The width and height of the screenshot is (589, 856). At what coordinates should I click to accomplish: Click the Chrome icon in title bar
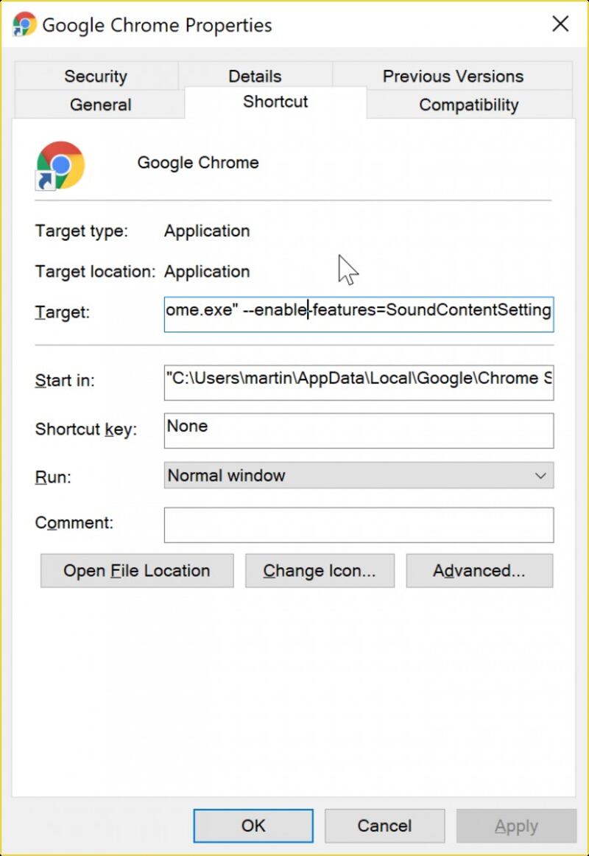24,24
